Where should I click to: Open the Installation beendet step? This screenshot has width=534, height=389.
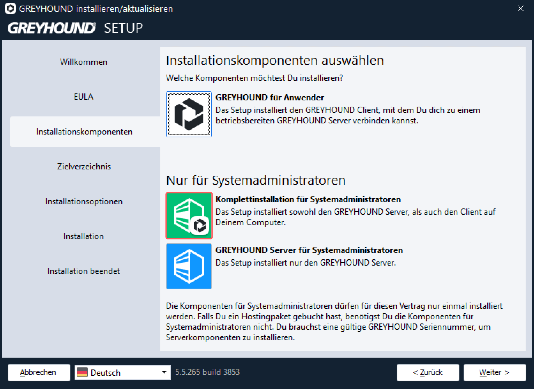coord(84,271)
